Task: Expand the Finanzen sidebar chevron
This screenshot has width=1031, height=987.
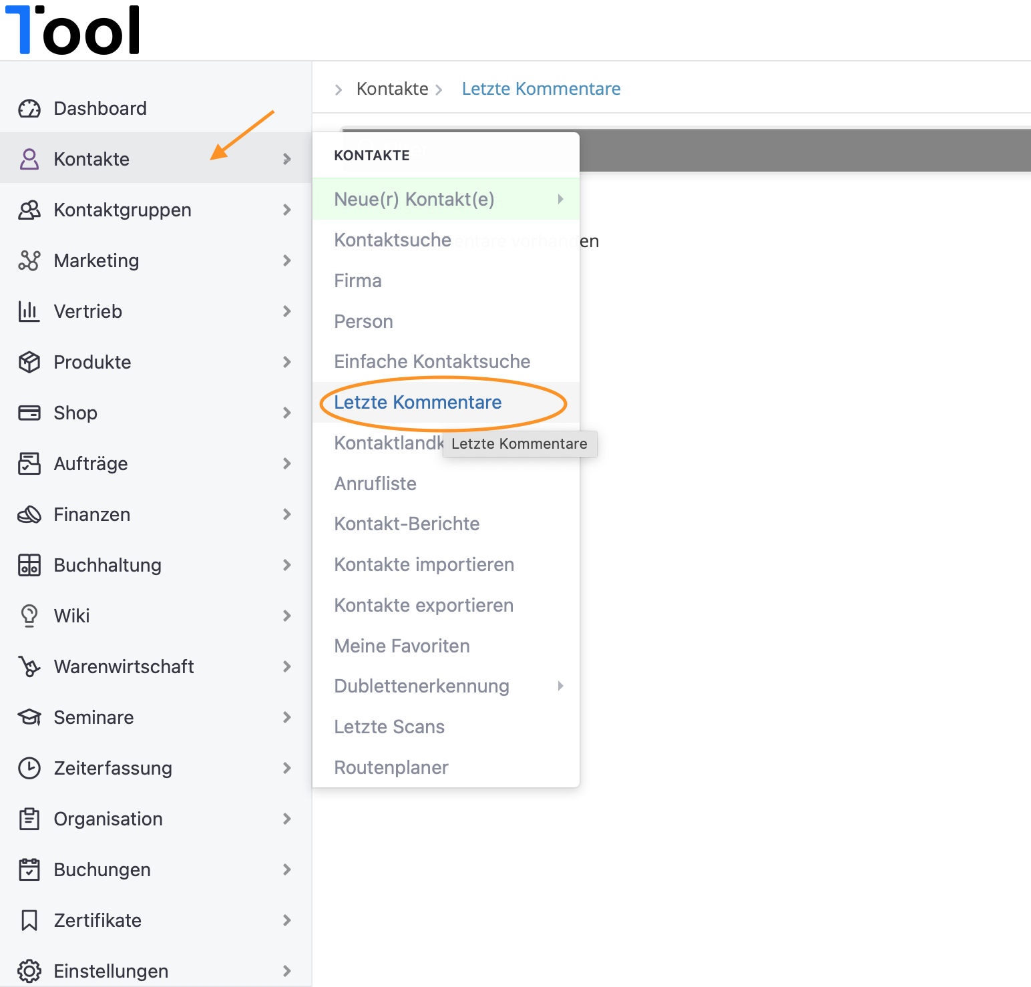Action: [x=287, y=514]
